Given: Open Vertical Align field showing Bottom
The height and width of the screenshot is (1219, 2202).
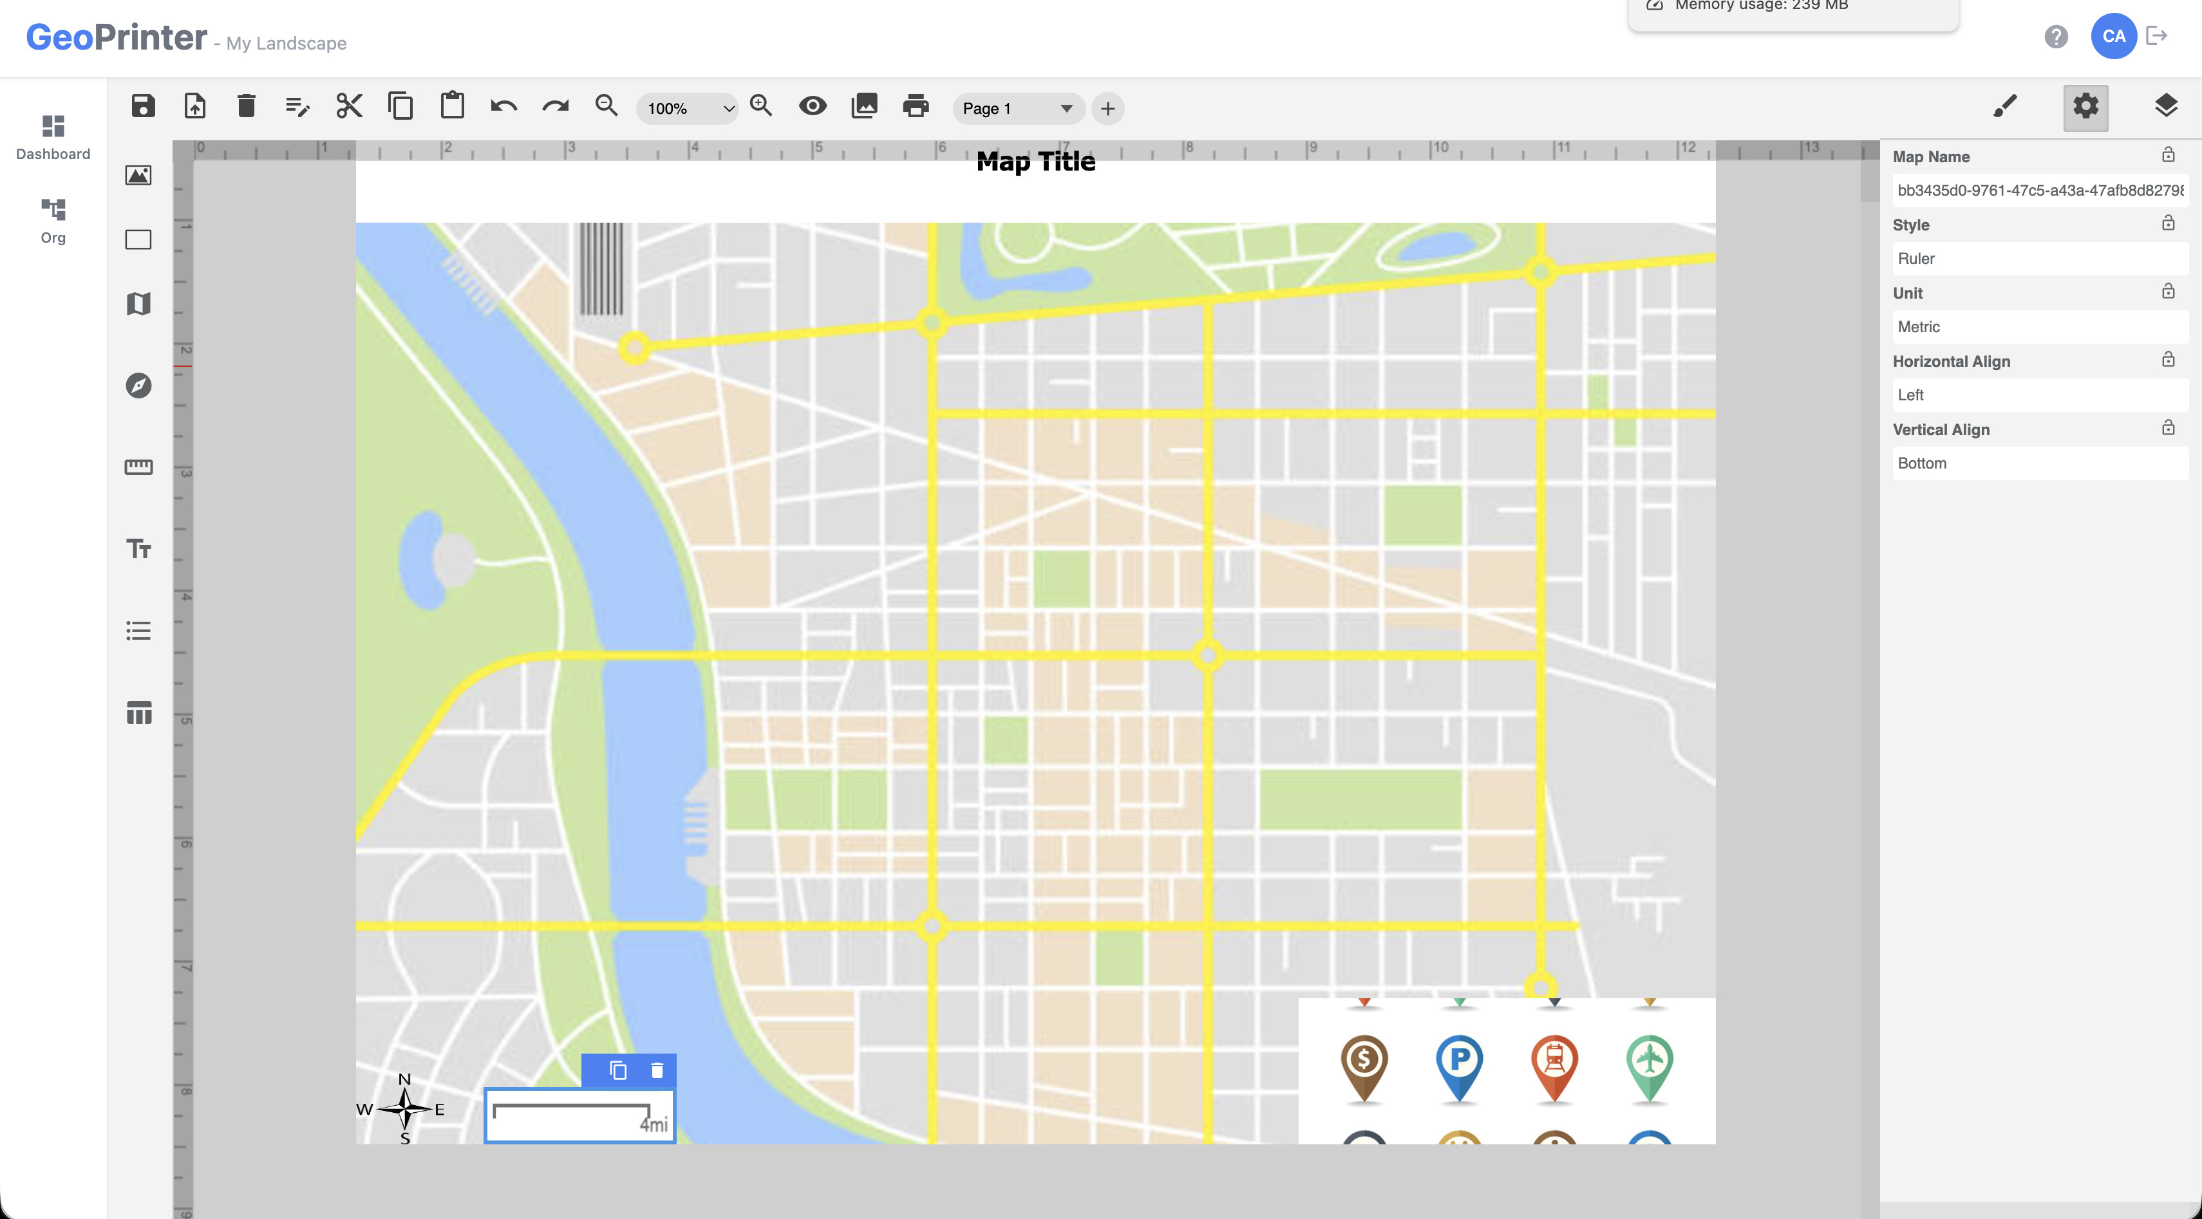Looking at the screenshot, I should (2040, 464).
